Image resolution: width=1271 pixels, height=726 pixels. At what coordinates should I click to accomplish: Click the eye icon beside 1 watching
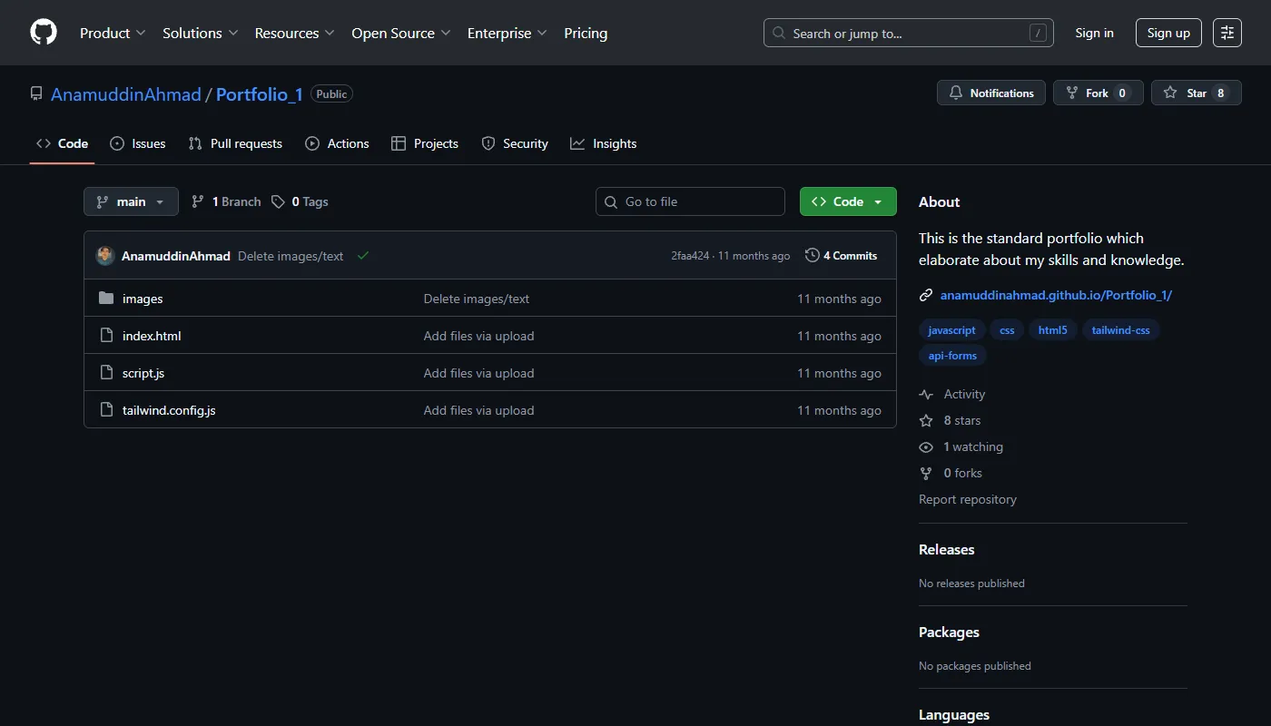(926, 446)
